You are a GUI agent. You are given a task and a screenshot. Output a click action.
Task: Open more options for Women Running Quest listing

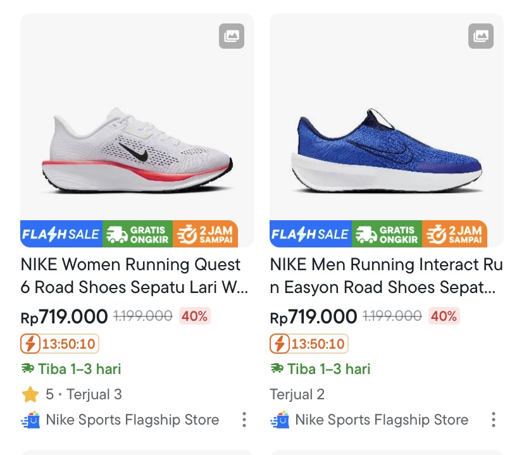point(244,420)
